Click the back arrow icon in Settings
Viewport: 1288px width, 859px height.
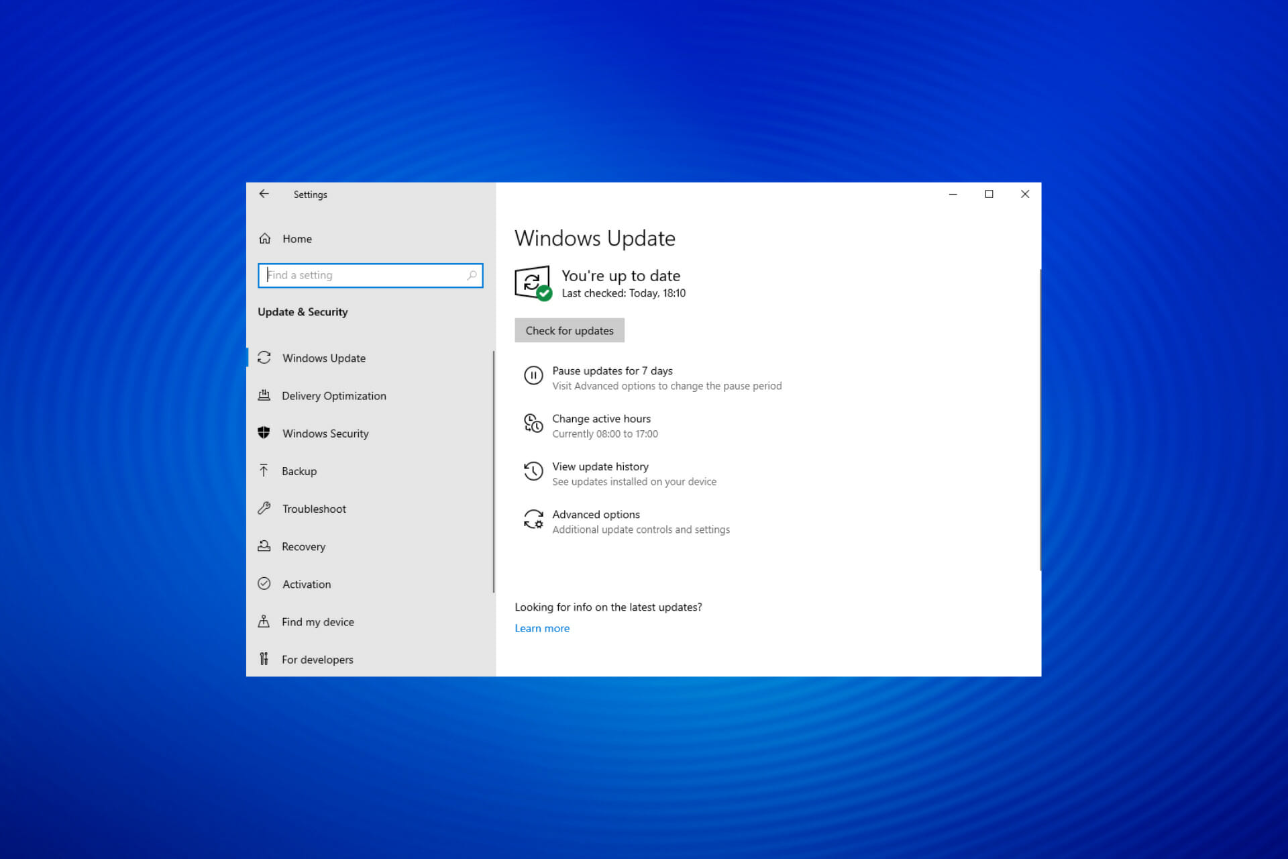(264, 194)
